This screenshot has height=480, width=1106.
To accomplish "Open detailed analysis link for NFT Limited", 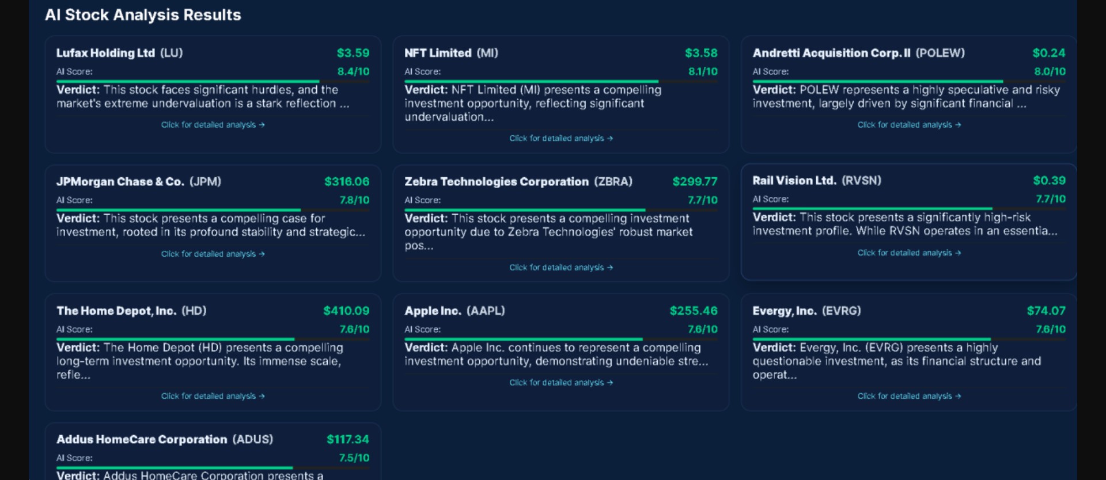I will (x=560, y=139).
